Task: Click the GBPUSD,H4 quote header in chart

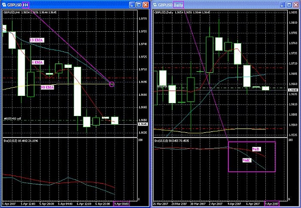Action: pos(30,13)
